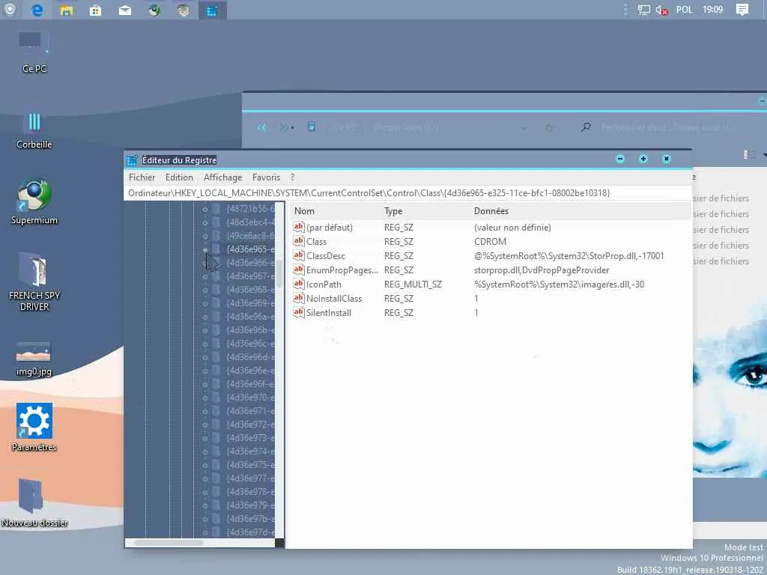Click the key tree horizontal scrollbar
The width and height of the screenshot is (767, 575).
pos(169,543)
